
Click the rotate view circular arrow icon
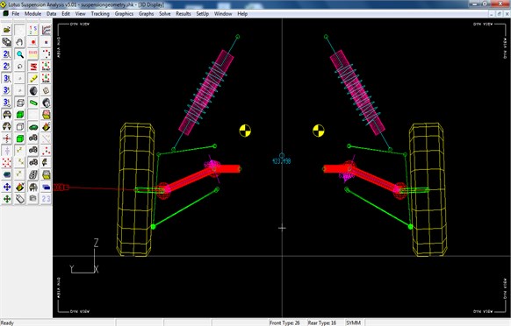click(x=20, y=67)
